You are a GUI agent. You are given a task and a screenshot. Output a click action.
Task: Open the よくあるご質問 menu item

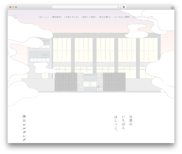click(x=122, y=17)
